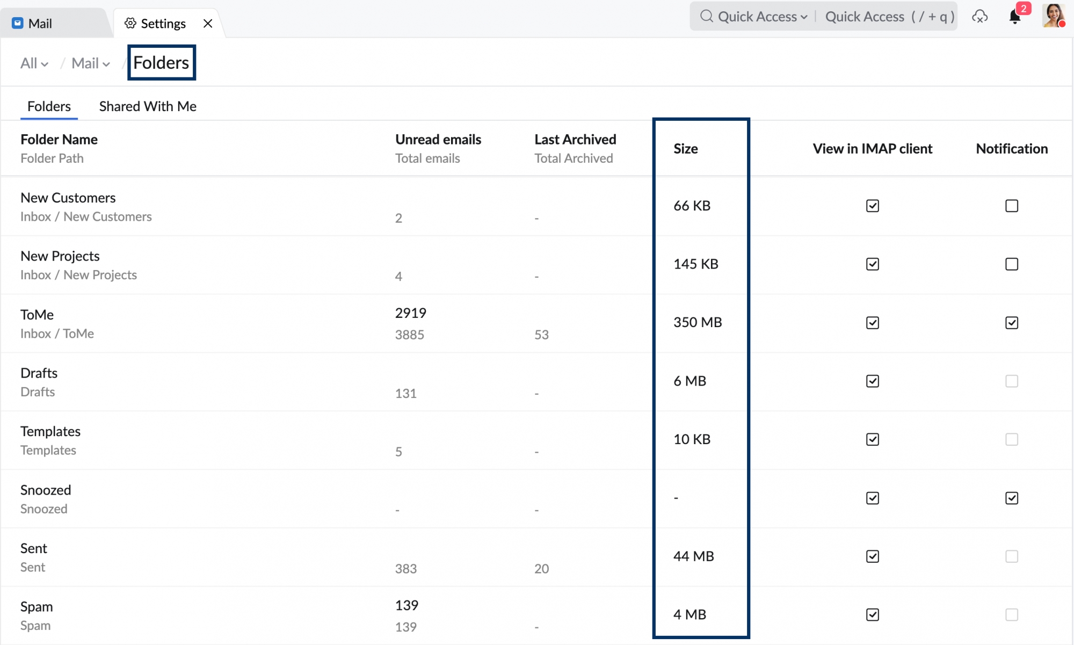Open the user profile avatar
This screenshot has height=645, width=1074.
point(1054,16)
